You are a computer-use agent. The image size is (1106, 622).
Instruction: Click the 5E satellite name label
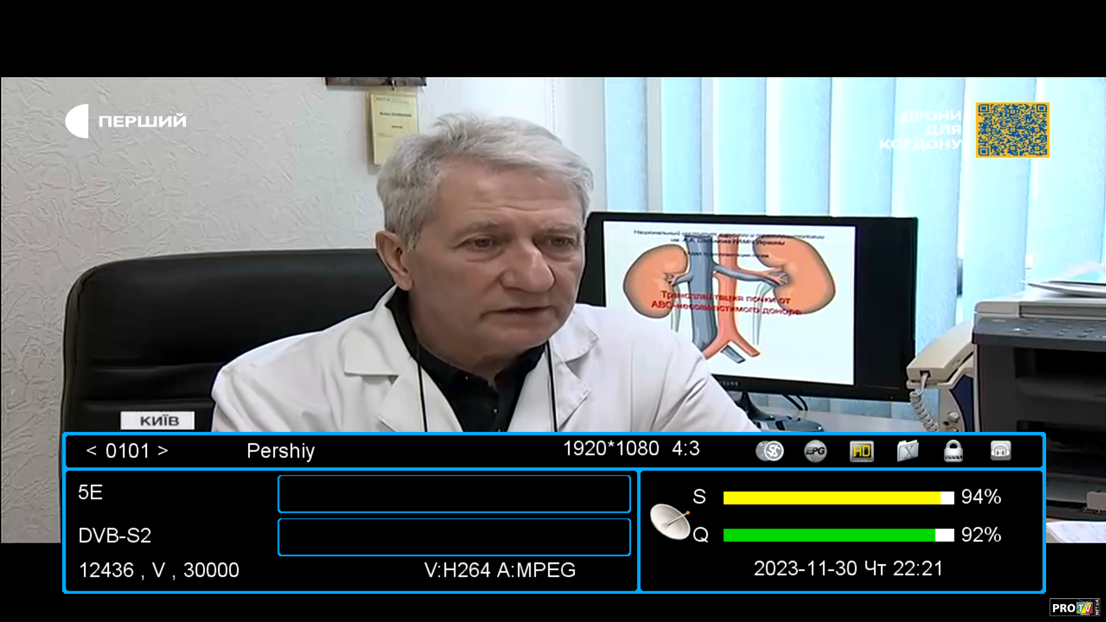[90, 492]
